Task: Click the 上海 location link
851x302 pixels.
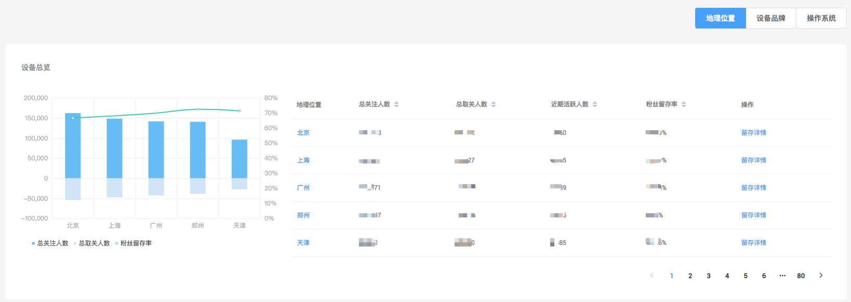Action: [303, 160]
